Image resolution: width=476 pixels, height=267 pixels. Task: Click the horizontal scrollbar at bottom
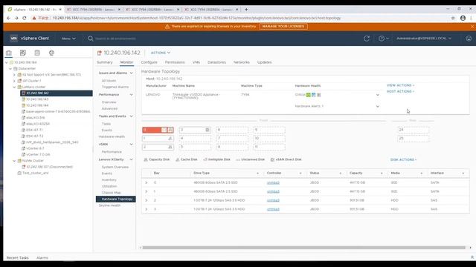(304, 248)
